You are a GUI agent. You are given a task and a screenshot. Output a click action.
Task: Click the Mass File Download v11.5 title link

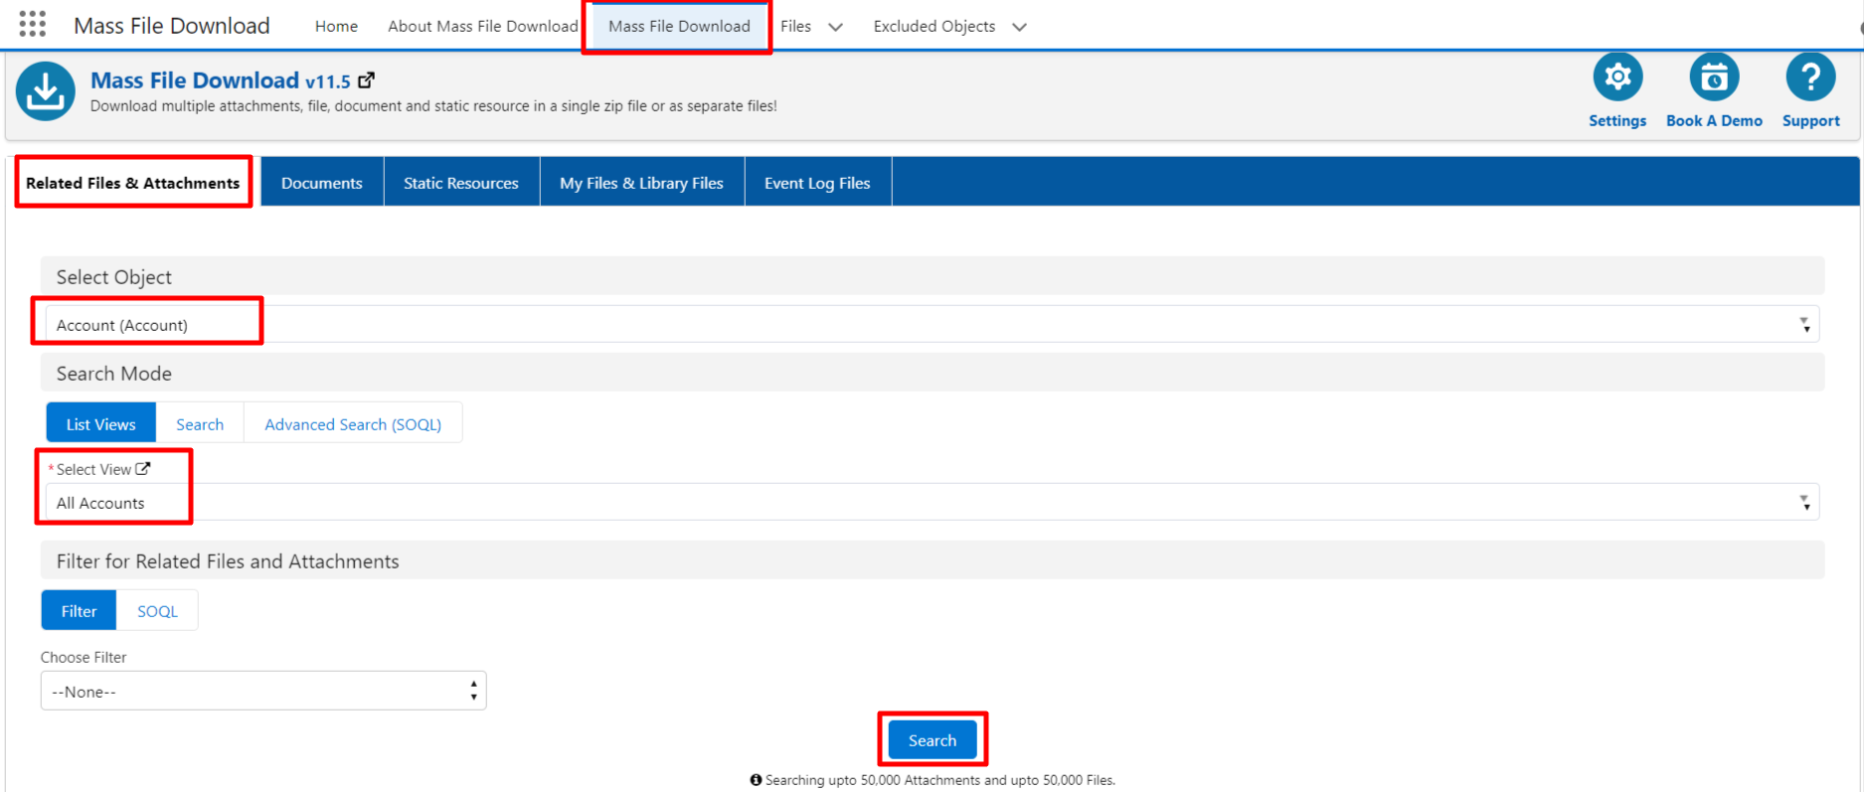221,80
